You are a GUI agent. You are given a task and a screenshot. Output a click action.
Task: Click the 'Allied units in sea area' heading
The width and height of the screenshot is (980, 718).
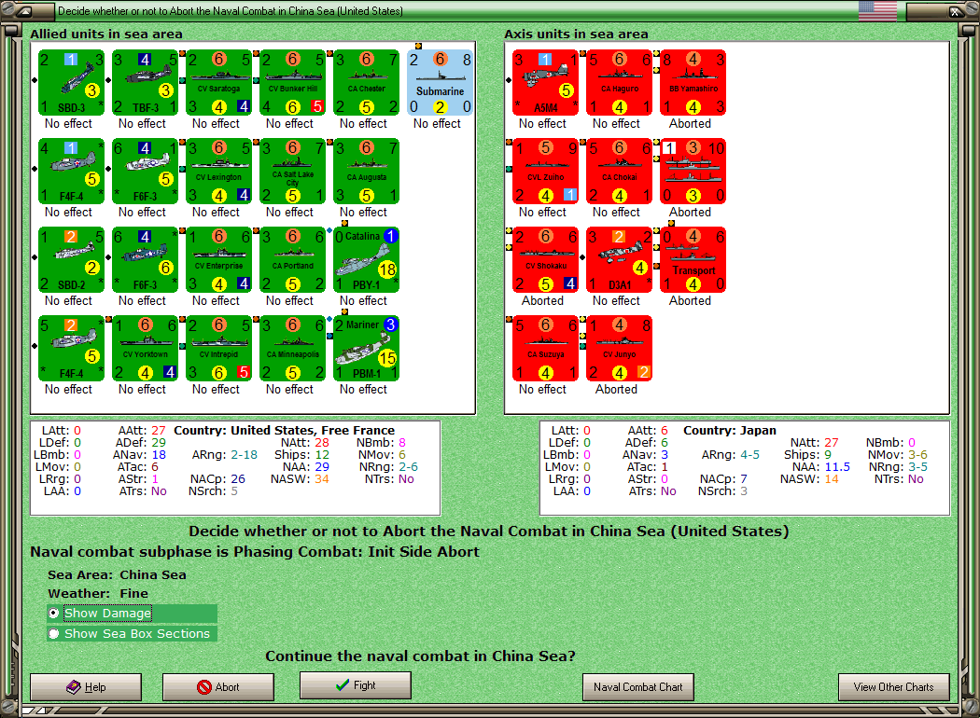click(106, 35)
